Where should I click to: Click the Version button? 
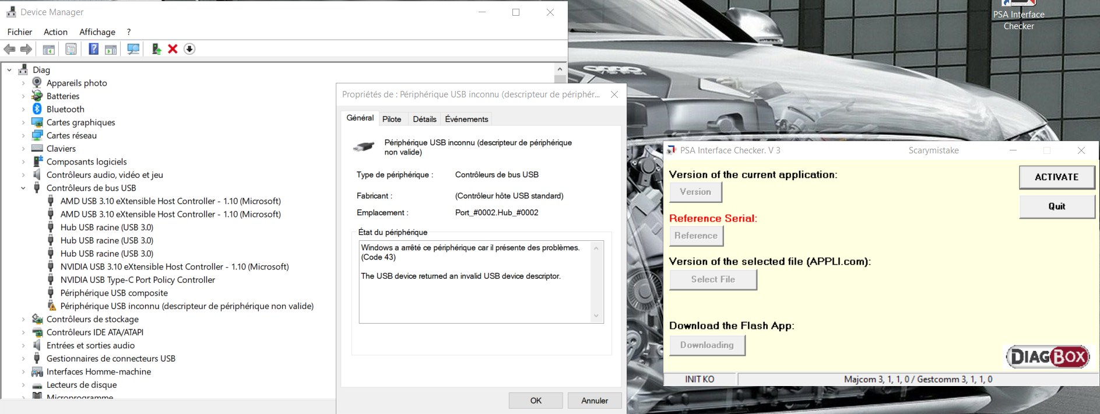pyautogui.click(x=695, y=192)
